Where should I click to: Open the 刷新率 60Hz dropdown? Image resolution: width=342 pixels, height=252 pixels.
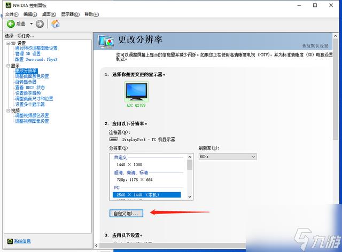click(228, 157)
